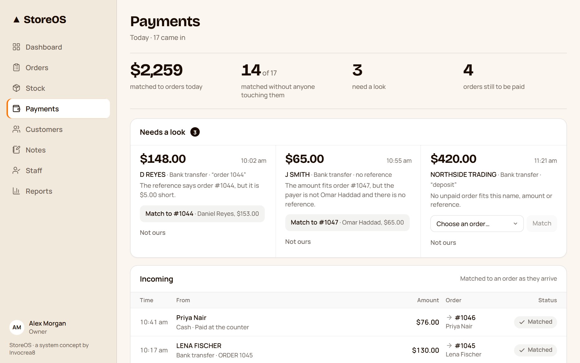Match $65.00 payment to order #1047

(347, 222)
